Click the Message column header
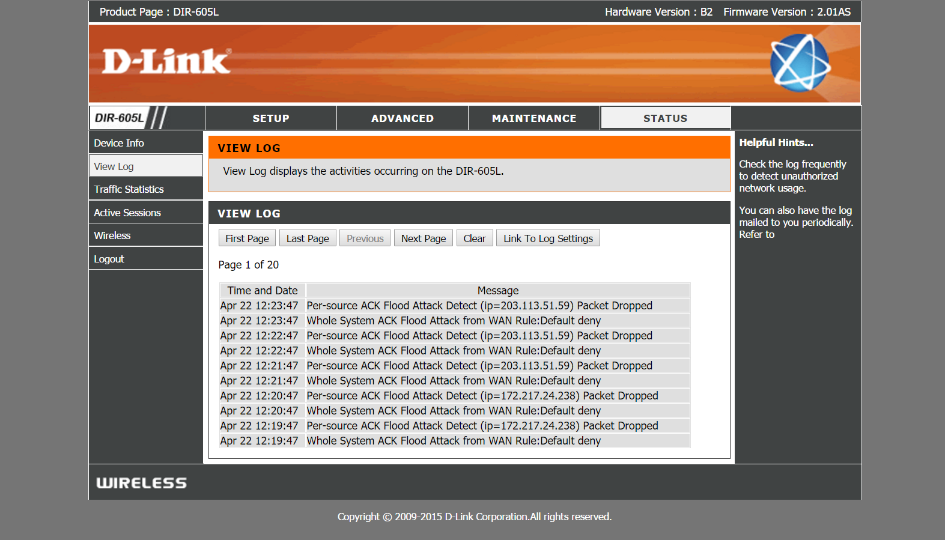 498,290
